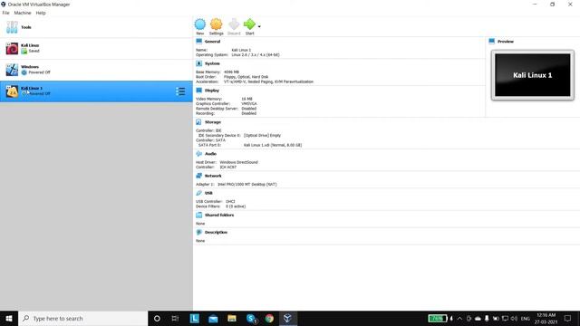The height and width of the screenshot is (326, 580).
Task: Click the Tools wrench icon
Action: [x=12, y=27]
